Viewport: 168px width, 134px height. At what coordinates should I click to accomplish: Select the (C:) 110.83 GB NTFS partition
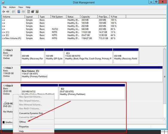click(88, 56)
